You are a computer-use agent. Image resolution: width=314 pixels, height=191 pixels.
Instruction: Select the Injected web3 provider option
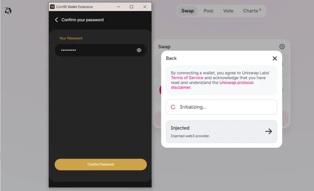coord(221,132)
